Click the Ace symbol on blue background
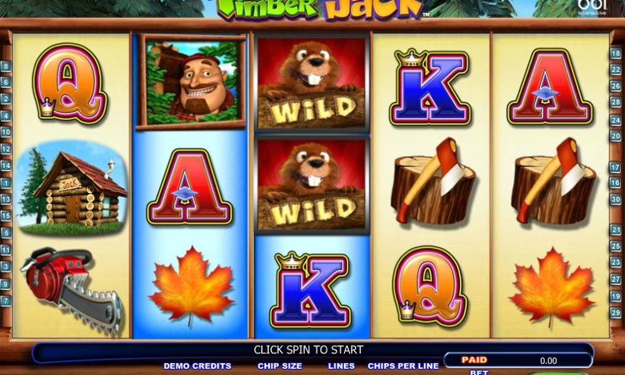Screen dimensions: 625x375 point(189,187)
